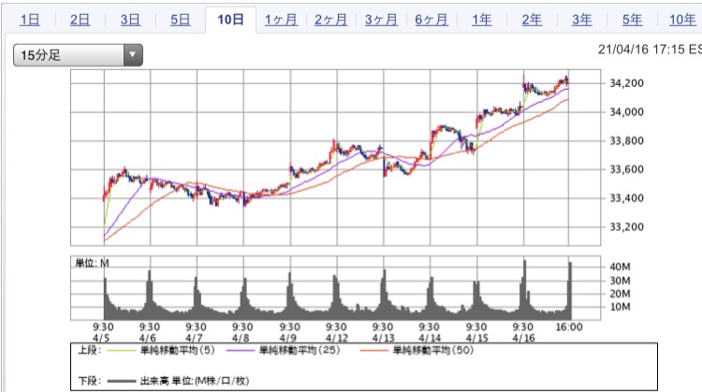Click the 16:00 time axis label

(x=569, y=327)
